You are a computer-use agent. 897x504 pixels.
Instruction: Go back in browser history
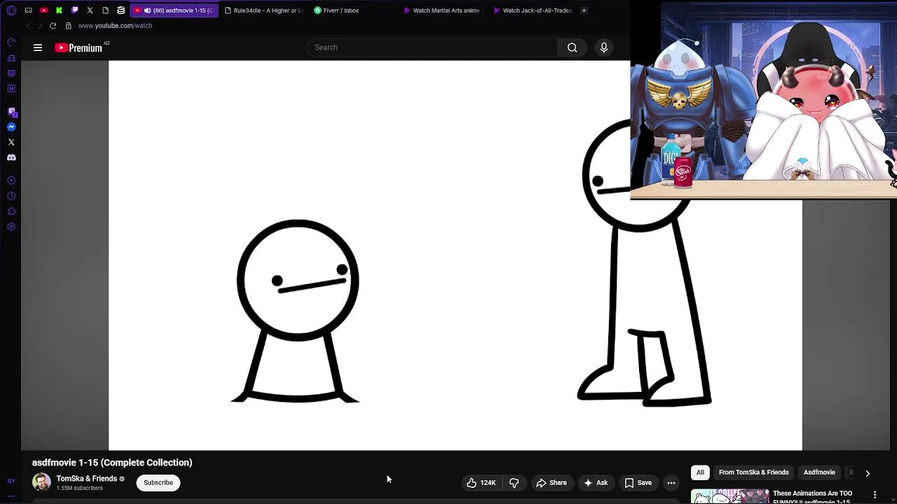click(x=27, y=26)
